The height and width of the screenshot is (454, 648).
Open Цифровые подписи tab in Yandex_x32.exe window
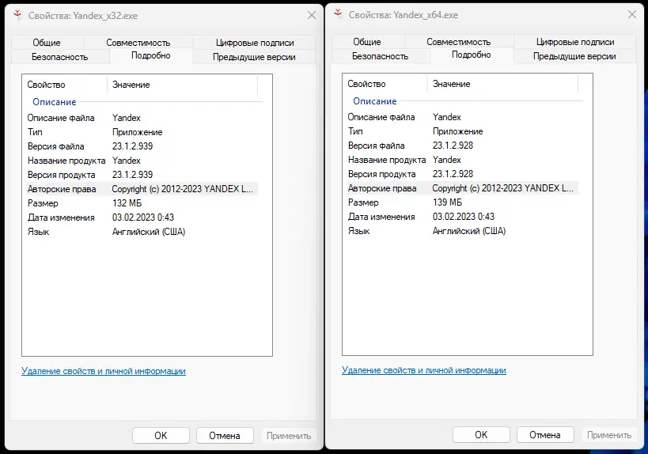(x=255, y=43)
